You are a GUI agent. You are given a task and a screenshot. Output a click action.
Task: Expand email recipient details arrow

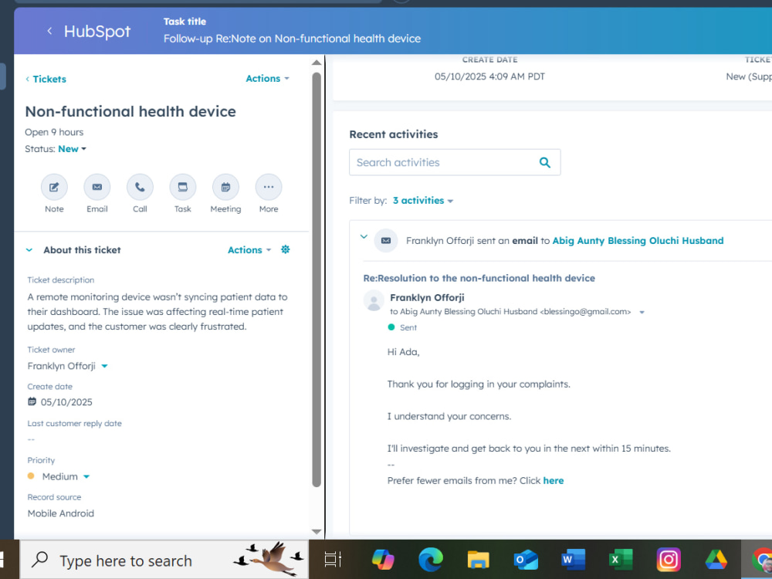pyautogui.click(x=642, y=312)
